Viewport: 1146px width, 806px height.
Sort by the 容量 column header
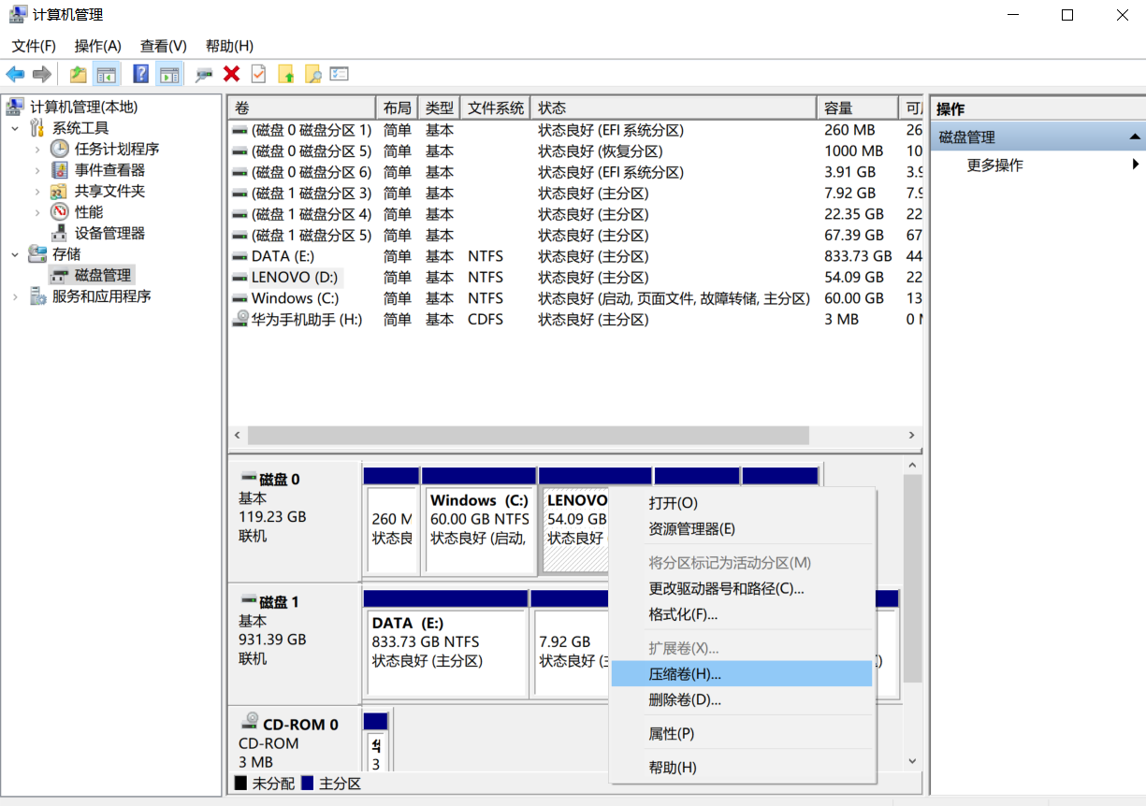pyautogui.click(x=857, y=108)
